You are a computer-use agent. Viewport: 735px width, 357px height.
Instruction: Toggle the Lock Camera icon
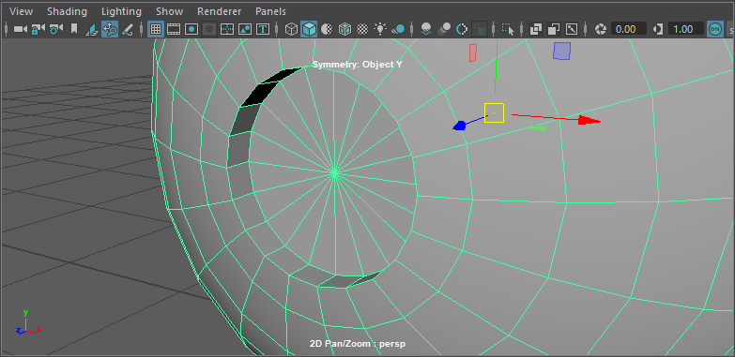coord(38,29)
